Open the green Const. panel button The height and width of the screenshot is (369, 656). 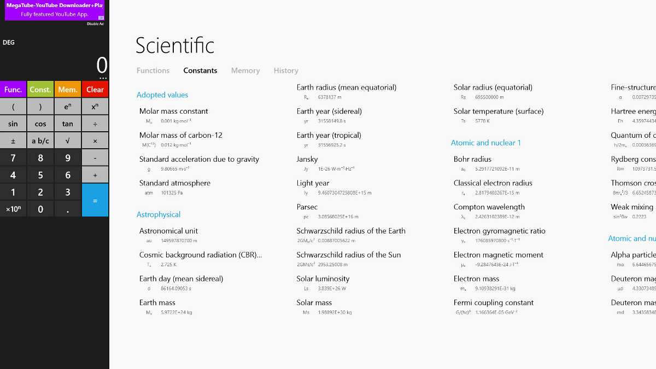click(40, 90)
